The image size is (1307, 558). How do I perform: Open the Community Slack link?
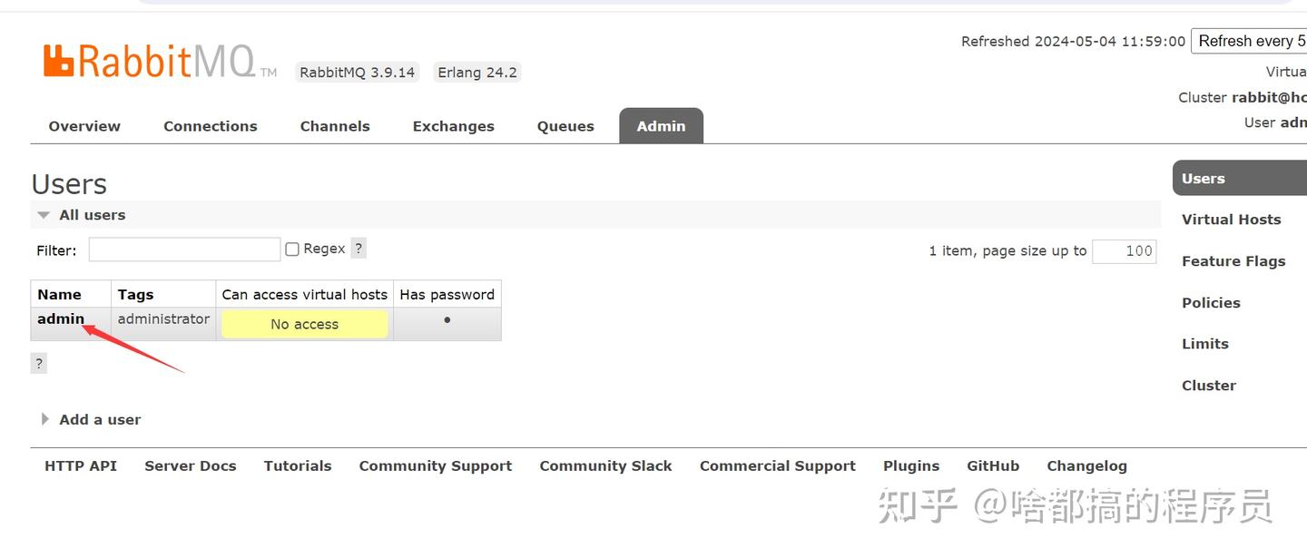pyautogui.click(x=605, y=465)
